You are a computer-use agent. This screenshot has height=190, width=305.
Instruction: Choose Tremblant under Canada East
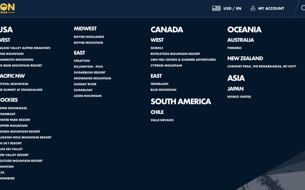[x=160, y=84]
